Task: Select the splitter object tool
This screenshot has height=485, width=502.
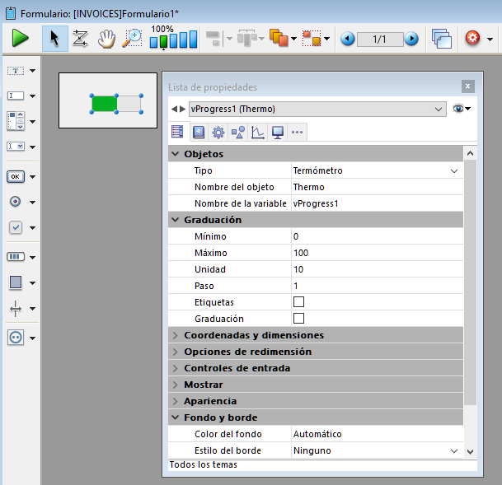Action: (x=16, y=309)
